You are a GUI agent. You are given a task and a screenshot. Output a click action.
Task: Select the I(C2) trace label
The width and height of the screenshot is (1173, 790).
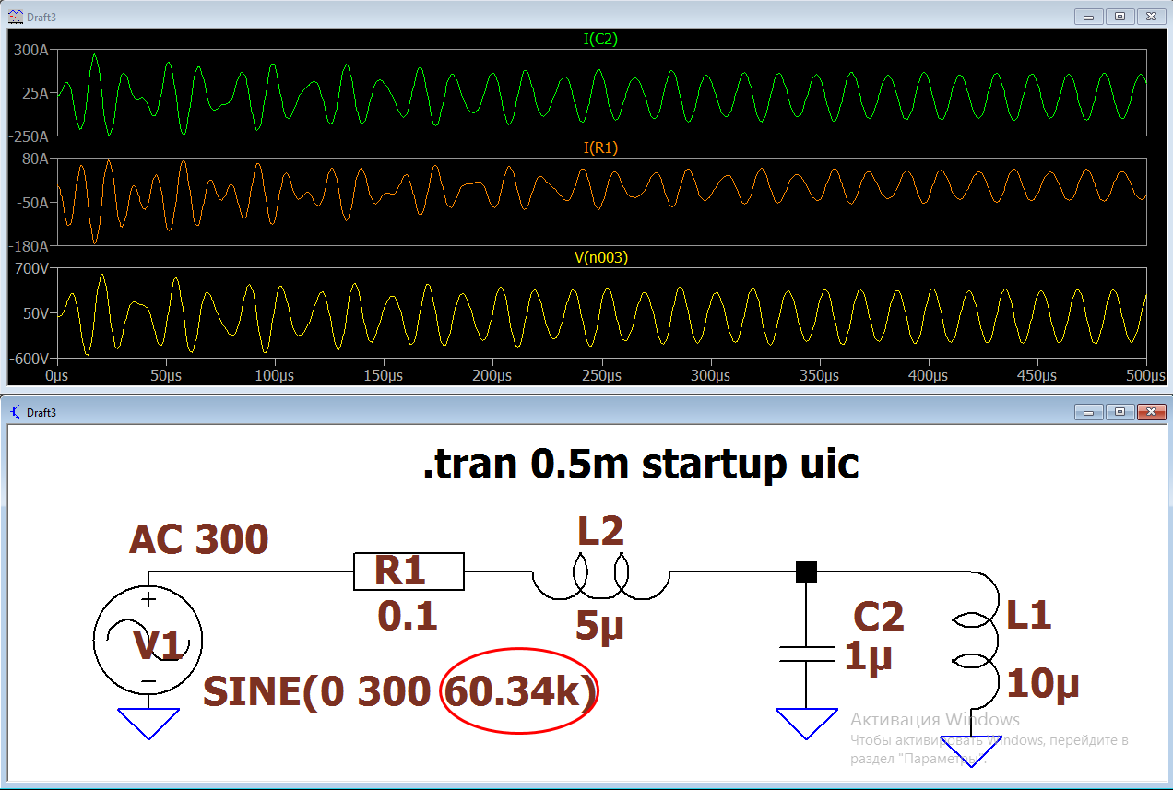(x=599, y=39)
